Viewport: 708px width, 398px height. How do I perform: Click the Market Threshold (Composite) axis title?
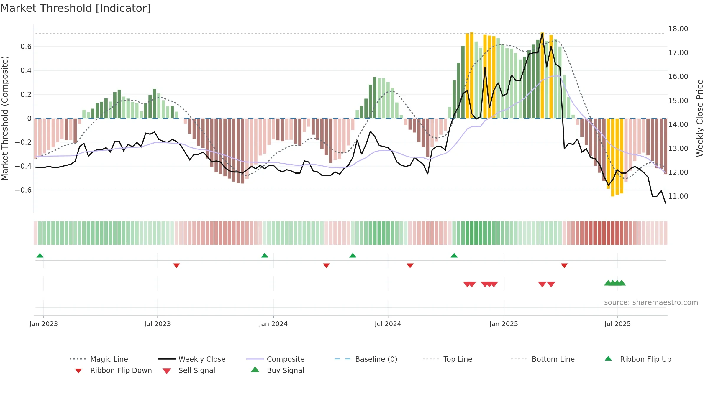(5, 118)
